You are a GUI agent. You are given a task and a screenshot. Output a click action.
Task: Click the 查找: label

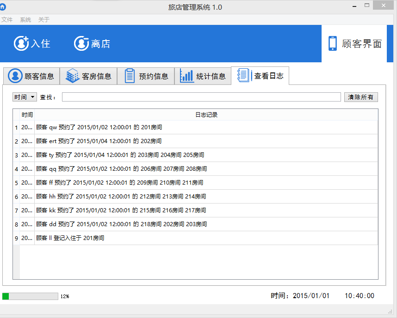tap(48, 97)
